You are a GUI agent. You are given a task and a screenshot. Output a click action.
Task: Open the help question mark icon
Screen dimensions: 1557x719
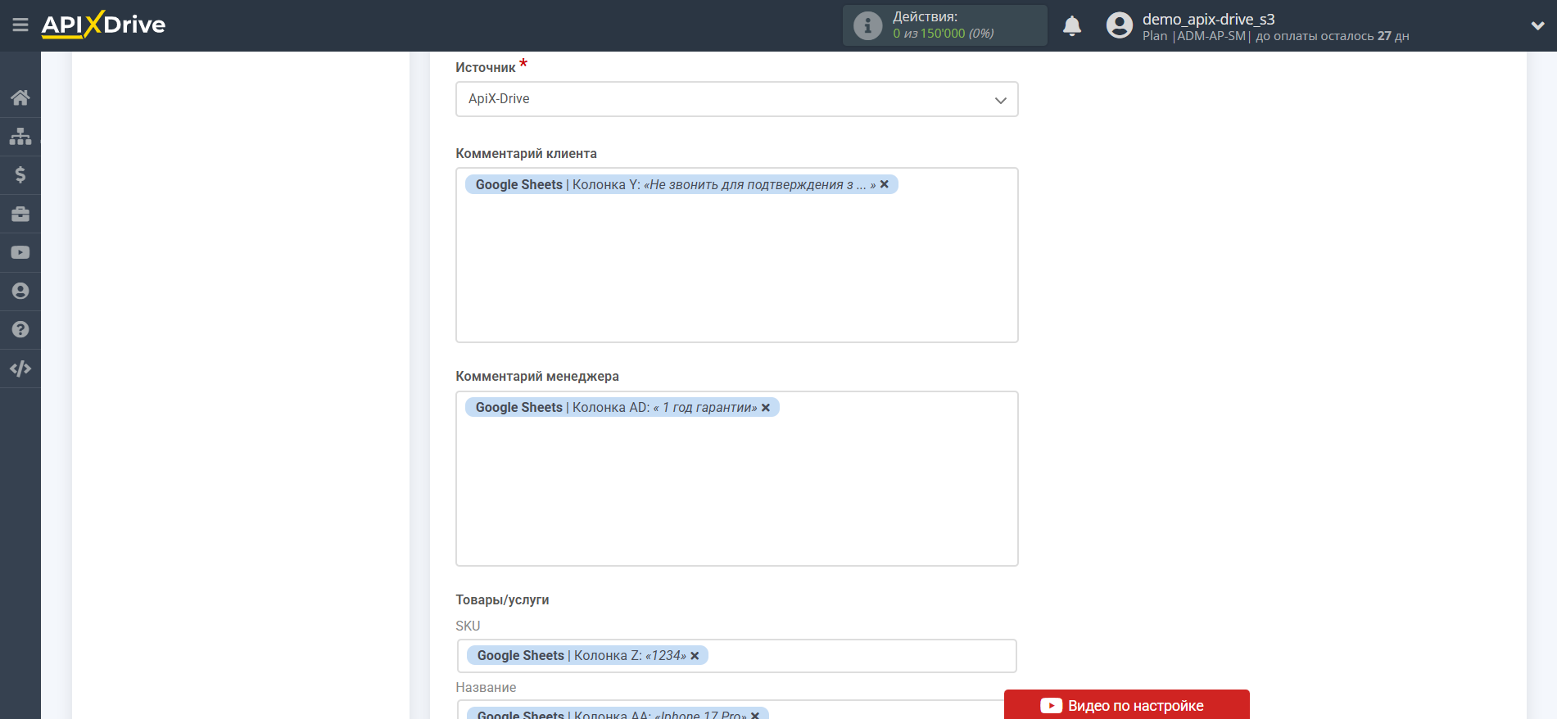pos(20,329)
